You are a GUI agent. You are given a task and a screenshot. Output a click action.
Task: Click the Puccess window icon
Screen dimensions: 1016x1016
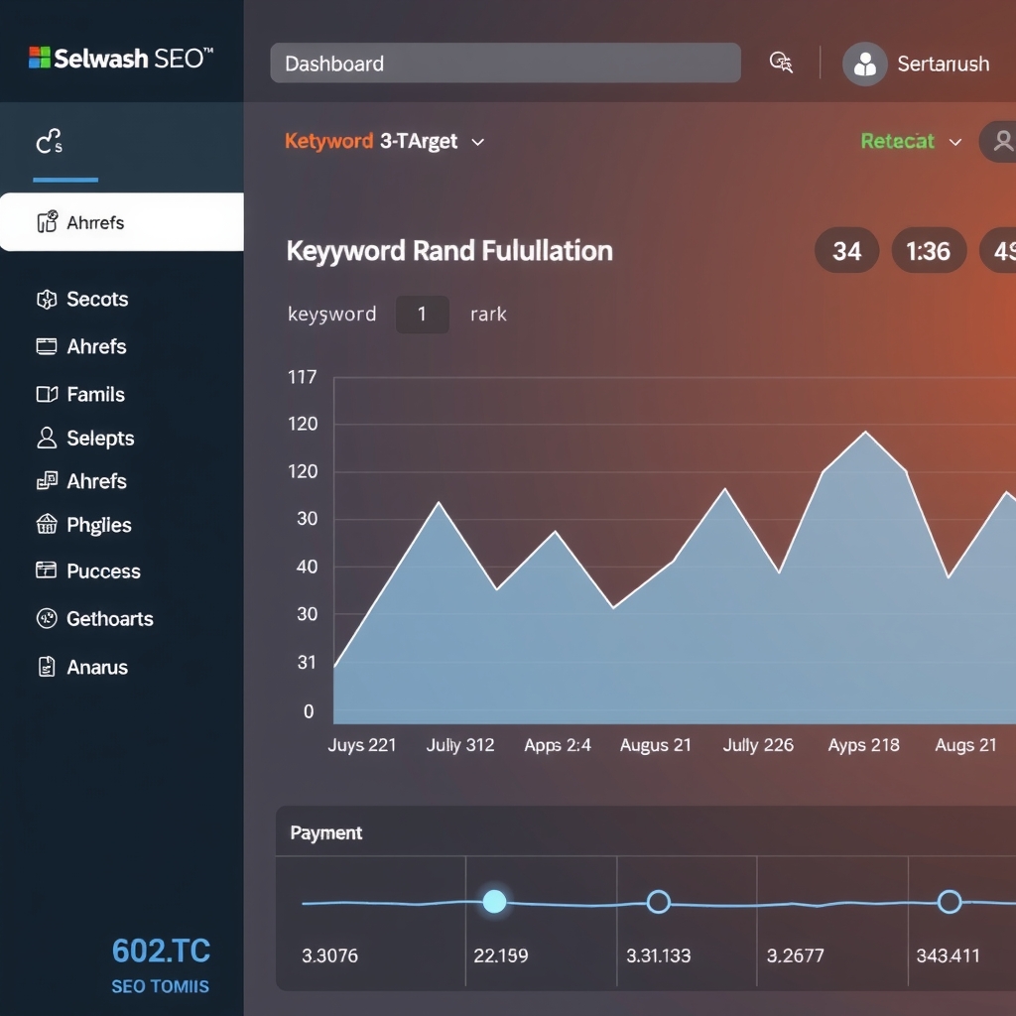(x=46, y=571)
